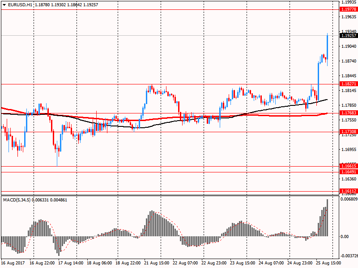Select the 1.16491 support level label
Viewport: 358px width, 268px height.
[x=349, y=172]
